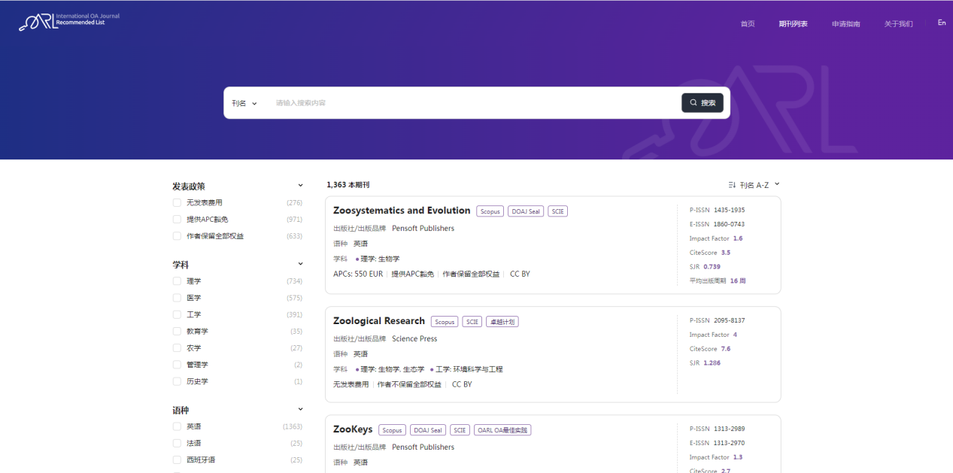The width and height of the screenshot is (953, 473).
Task: Click Impact Factor 1.6 value
Action: (x=738, y=238)
